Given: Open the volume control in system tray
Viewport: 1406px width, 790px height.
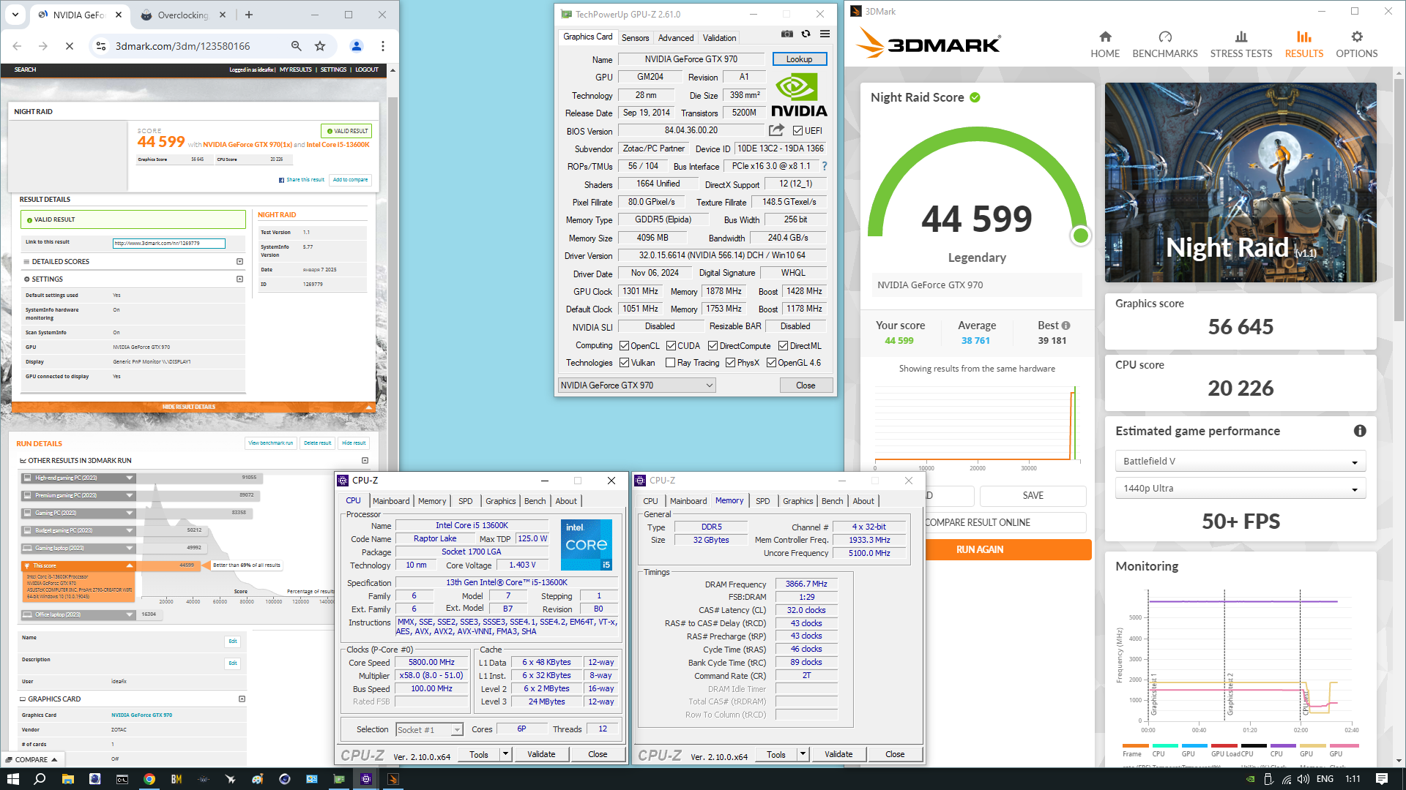Looking at the screenshot, I should click(x=1304, y=779).
